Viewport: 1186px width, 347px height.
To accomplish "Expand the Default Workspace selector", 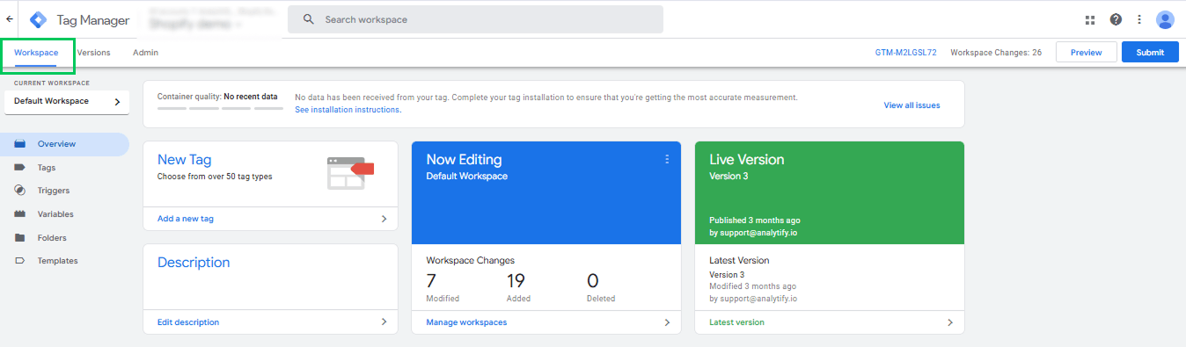I will pyautogui.click(x=67, y=102).
